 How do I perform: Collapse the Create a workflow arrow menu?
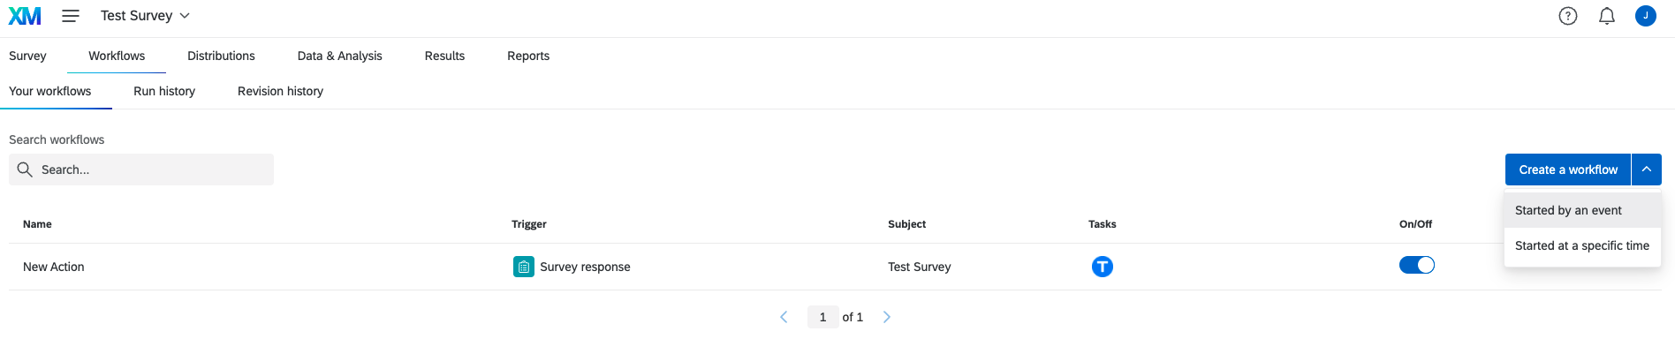(x=1647, y=169)
